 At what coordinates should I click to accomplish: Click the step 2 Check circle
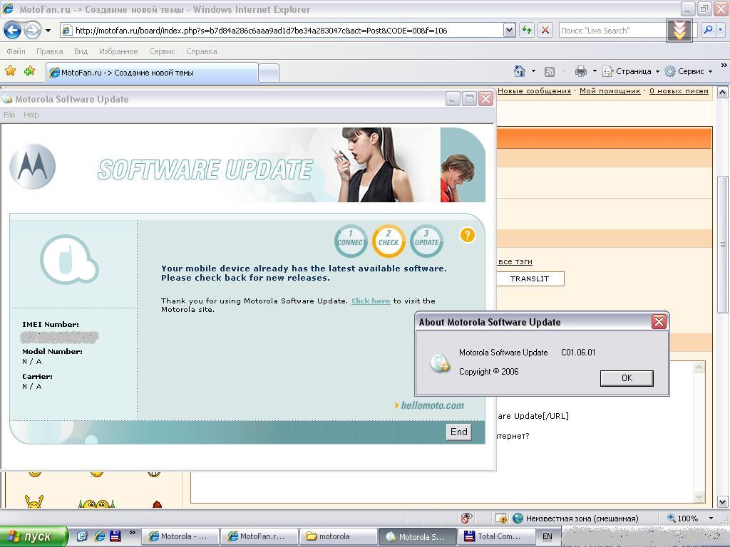pyautogui.click(x=389, y=241)
